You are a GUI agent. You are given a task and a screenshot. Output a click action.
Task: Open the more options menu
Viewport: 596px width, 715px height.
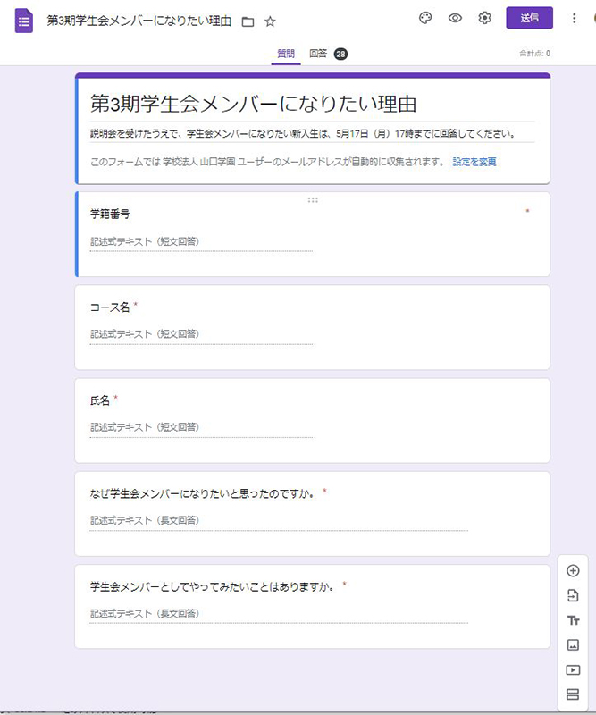574,18
